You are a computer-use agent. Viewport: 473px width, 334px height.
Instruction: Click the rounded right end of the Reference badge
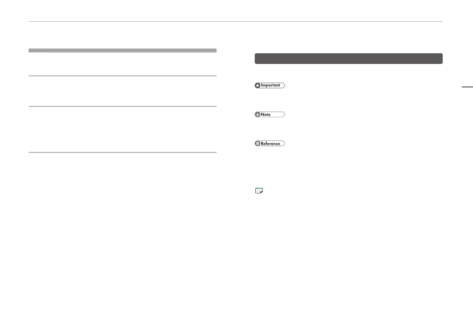tap(283, 144)
